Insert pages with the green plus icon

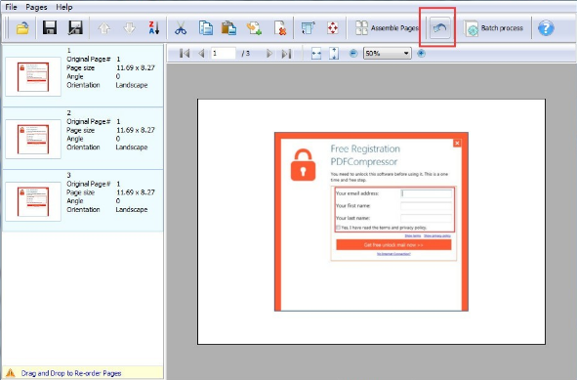tap(254, 28)
